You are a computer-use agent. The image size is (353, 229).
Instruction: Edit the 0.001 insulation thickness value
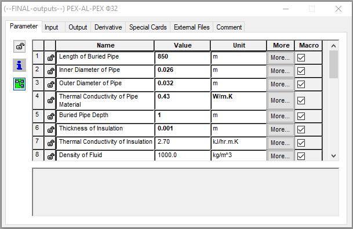[183, 130]
